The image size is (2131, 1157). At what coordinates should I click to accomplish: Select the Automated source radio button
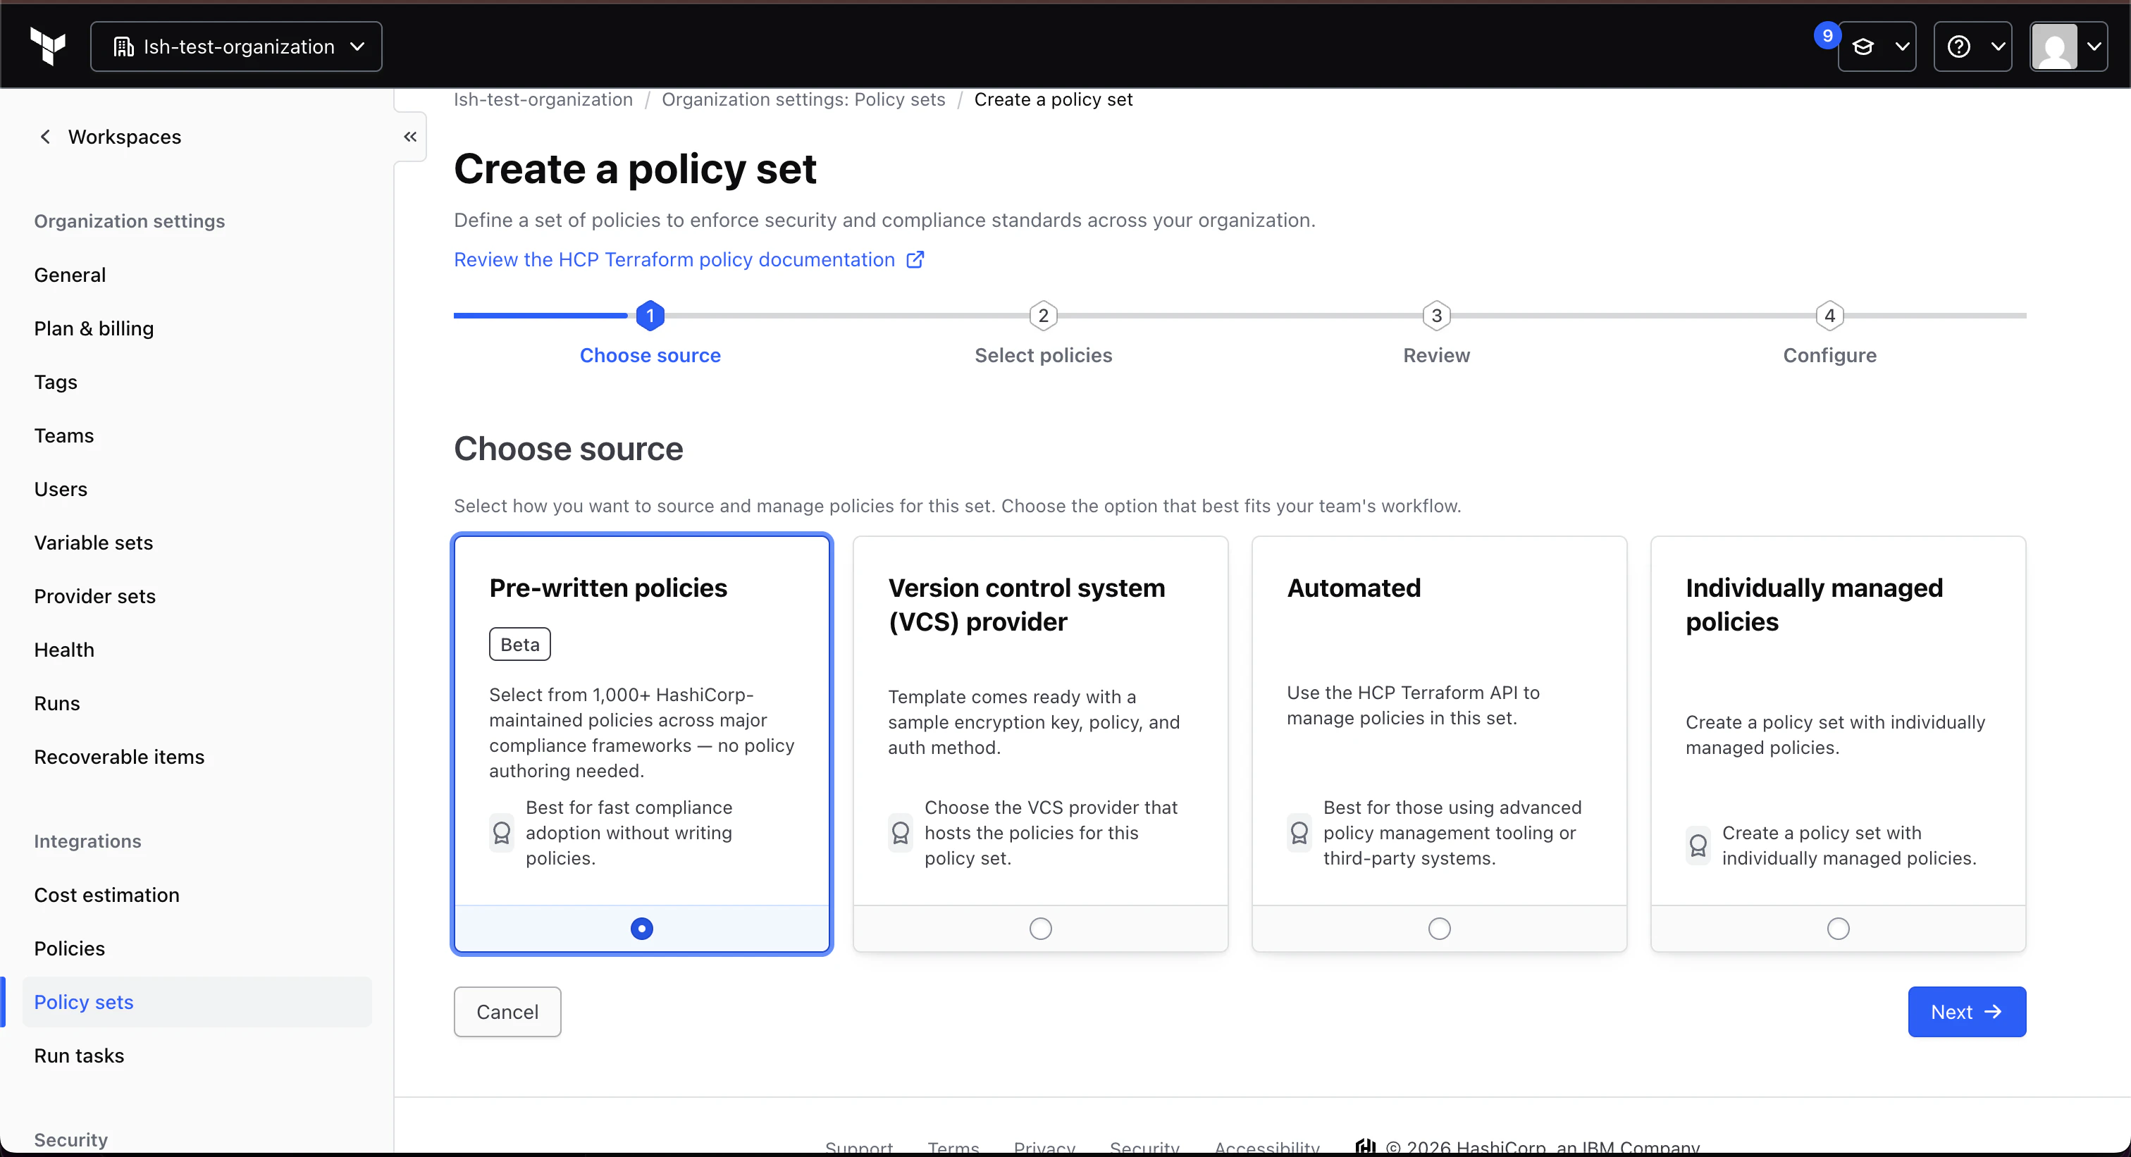[x=1440, y=929]
